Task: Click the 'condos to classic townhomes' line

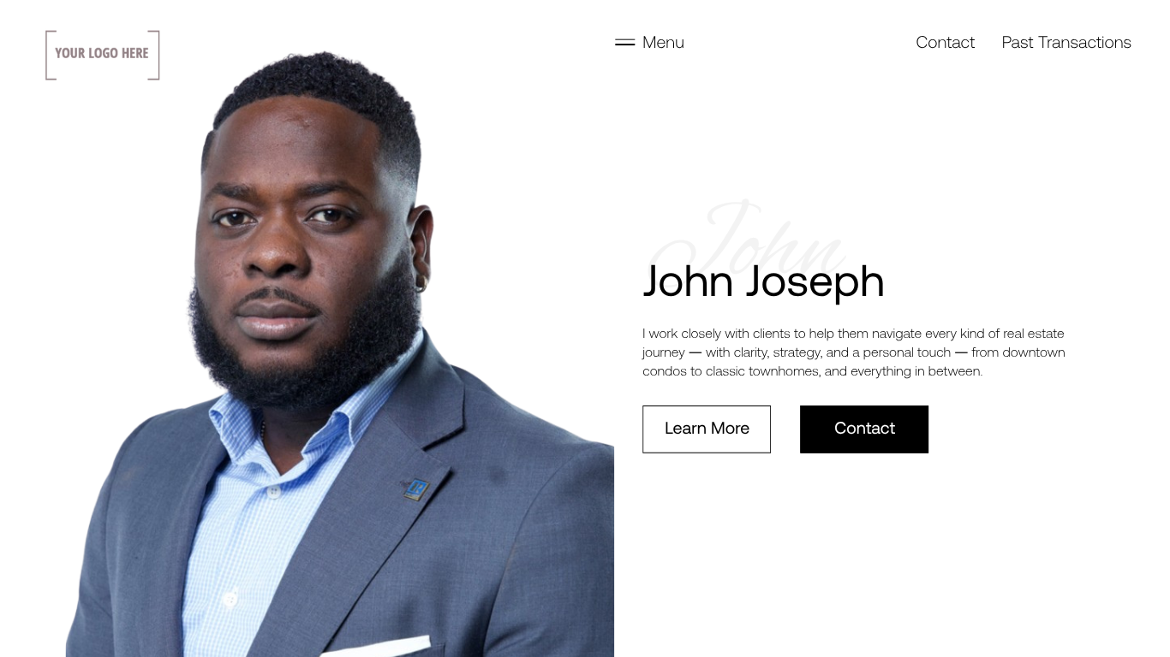Action: [x=812, y=371]
